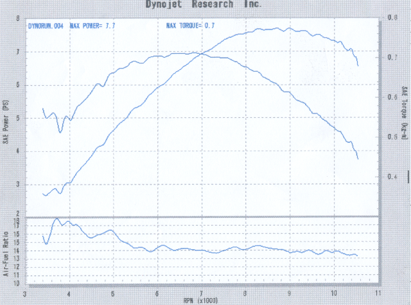This screenshot has width=411, height=305.
Task: Click the '12' tick on the Air-Fuel Ratio axis
Action: [x=16, y=267]
